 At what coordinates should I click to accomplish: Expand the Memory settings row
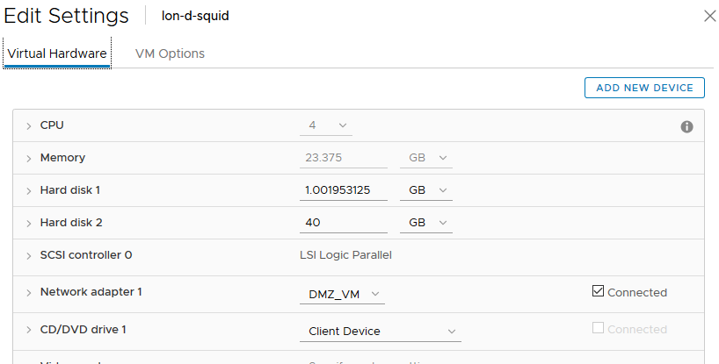click(29, 159)
